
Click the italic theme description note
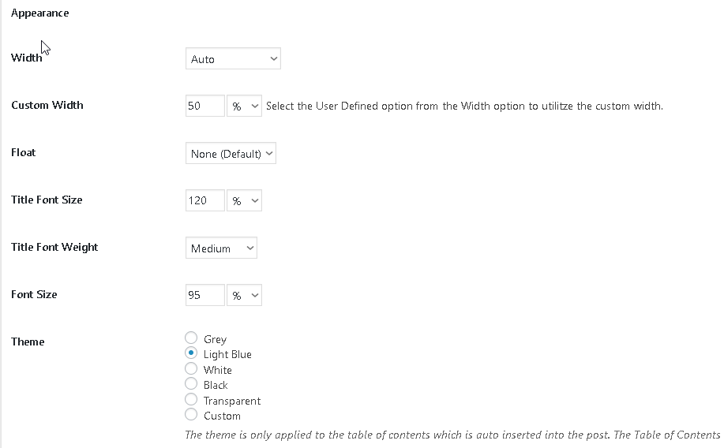click(x=452, y=435)
